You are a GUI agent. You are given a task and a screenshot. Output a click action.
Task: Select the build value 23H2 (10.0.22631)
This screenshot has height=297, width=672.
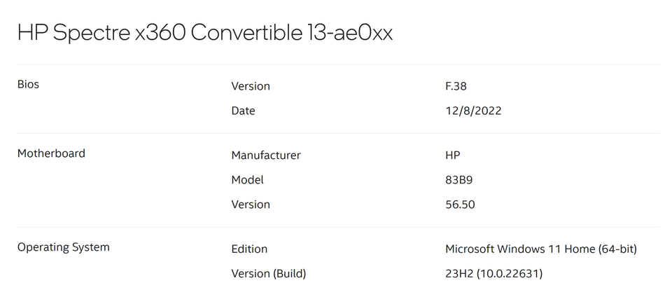click(x=493, y=273)
